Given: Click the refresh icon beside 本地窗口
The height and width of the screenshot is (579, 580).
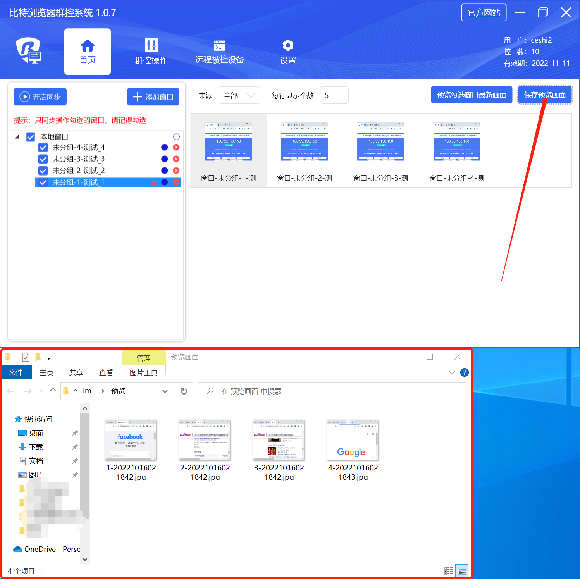Looking at the screenshot, I should click(x=176, y=137).
